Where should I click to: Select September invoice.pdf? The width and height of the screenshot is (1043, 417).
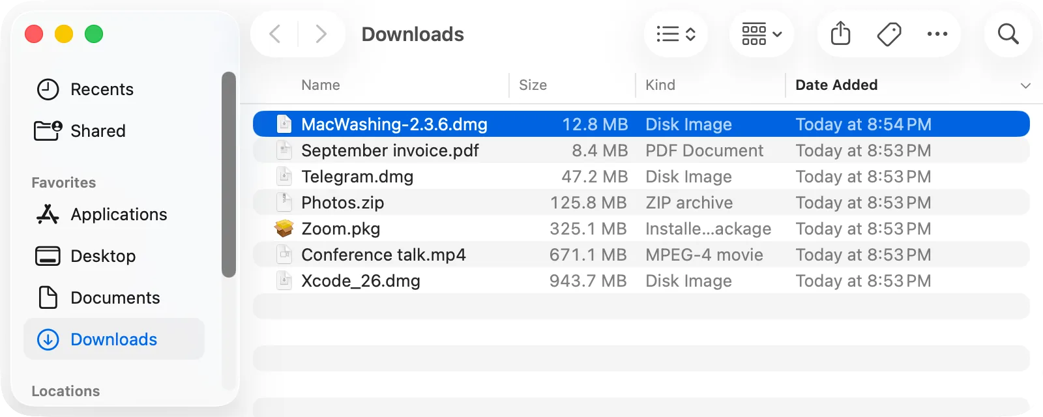641,150
